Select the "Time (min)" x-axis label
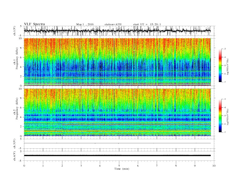Screen dimensions: 241x186 click(122, 169)
